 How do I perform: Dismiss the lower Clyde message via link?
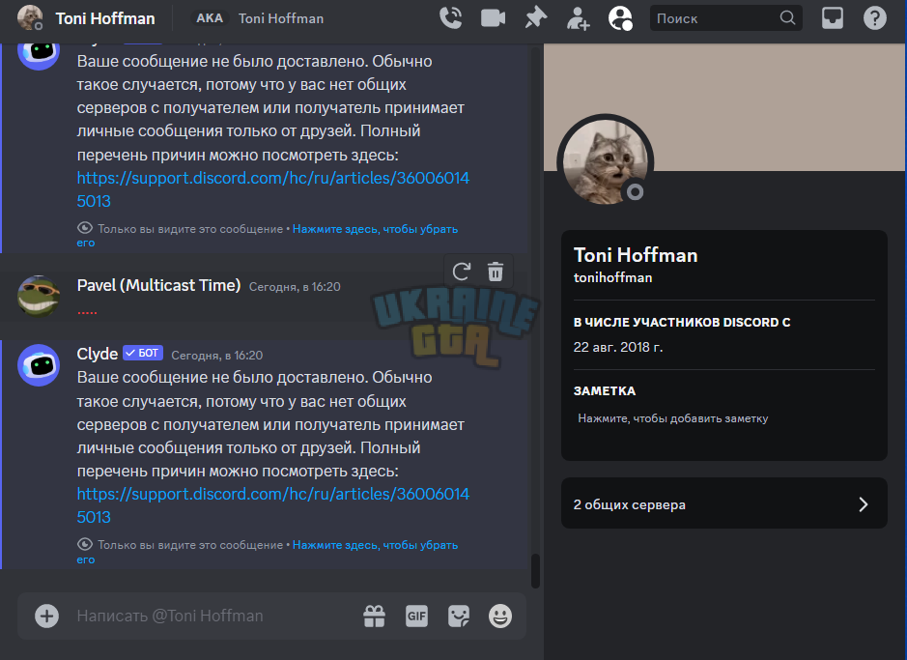(375, 545)
